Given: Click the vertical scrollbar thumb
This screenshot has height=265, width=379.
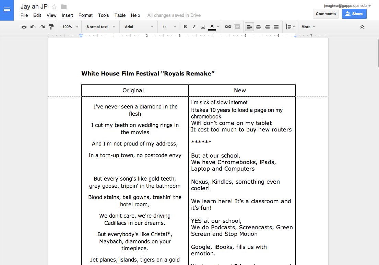Looking at the screenshot, I should 378,53.
